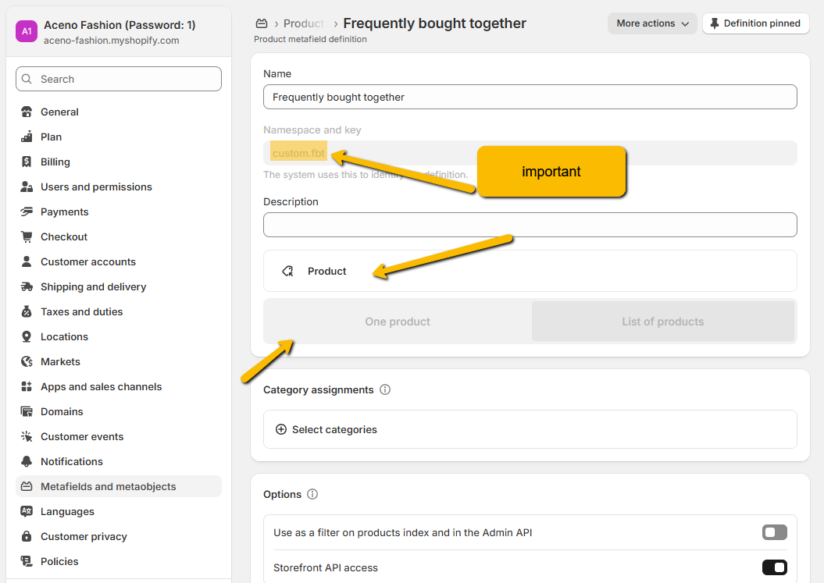Screen dimensions: 824x583
Task: Click the Definition pinned button
Action: tap(754, 23)
